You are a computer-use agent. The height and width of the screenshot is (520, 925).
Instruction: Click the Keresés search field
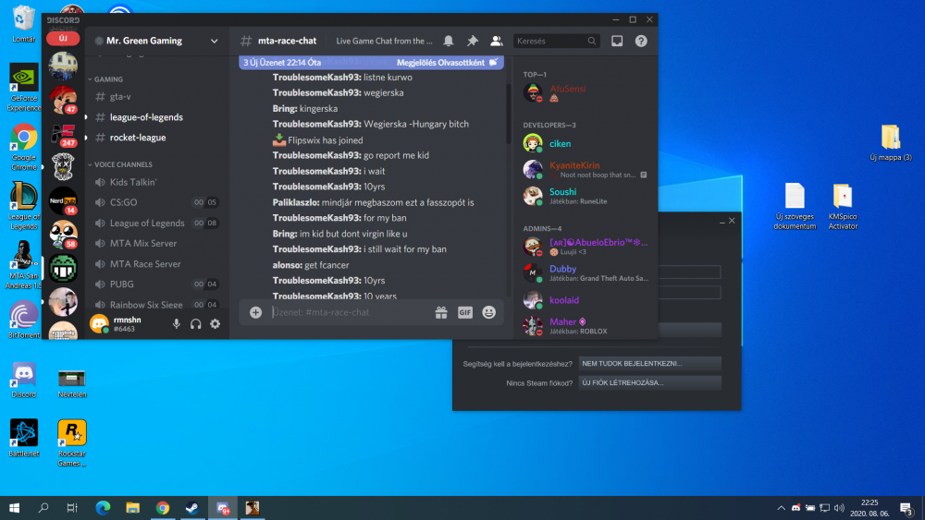pyautogui.click(x=549, y=41)
